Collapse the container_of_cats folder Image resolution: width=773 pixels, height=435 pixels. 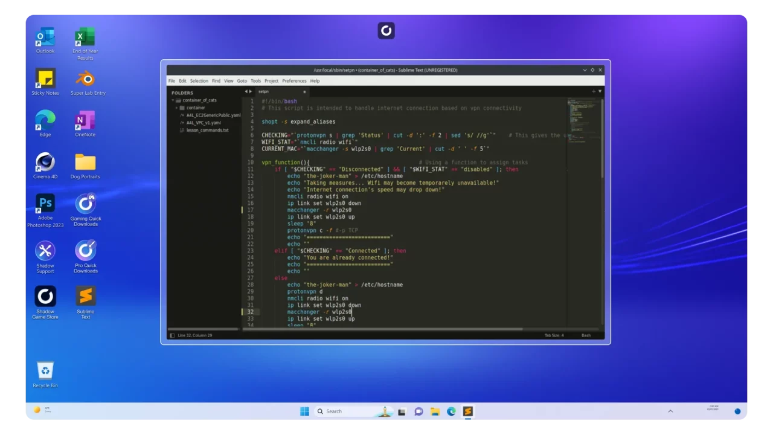[x=173, y=100]
